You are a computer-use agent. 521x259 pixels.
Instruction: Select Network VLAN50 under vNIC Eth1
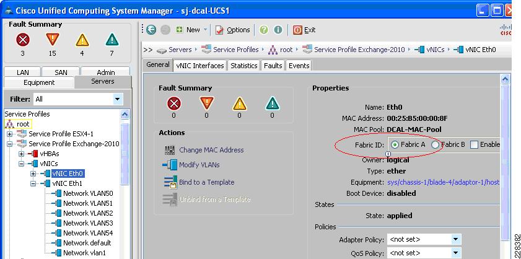tap(88, 193)
